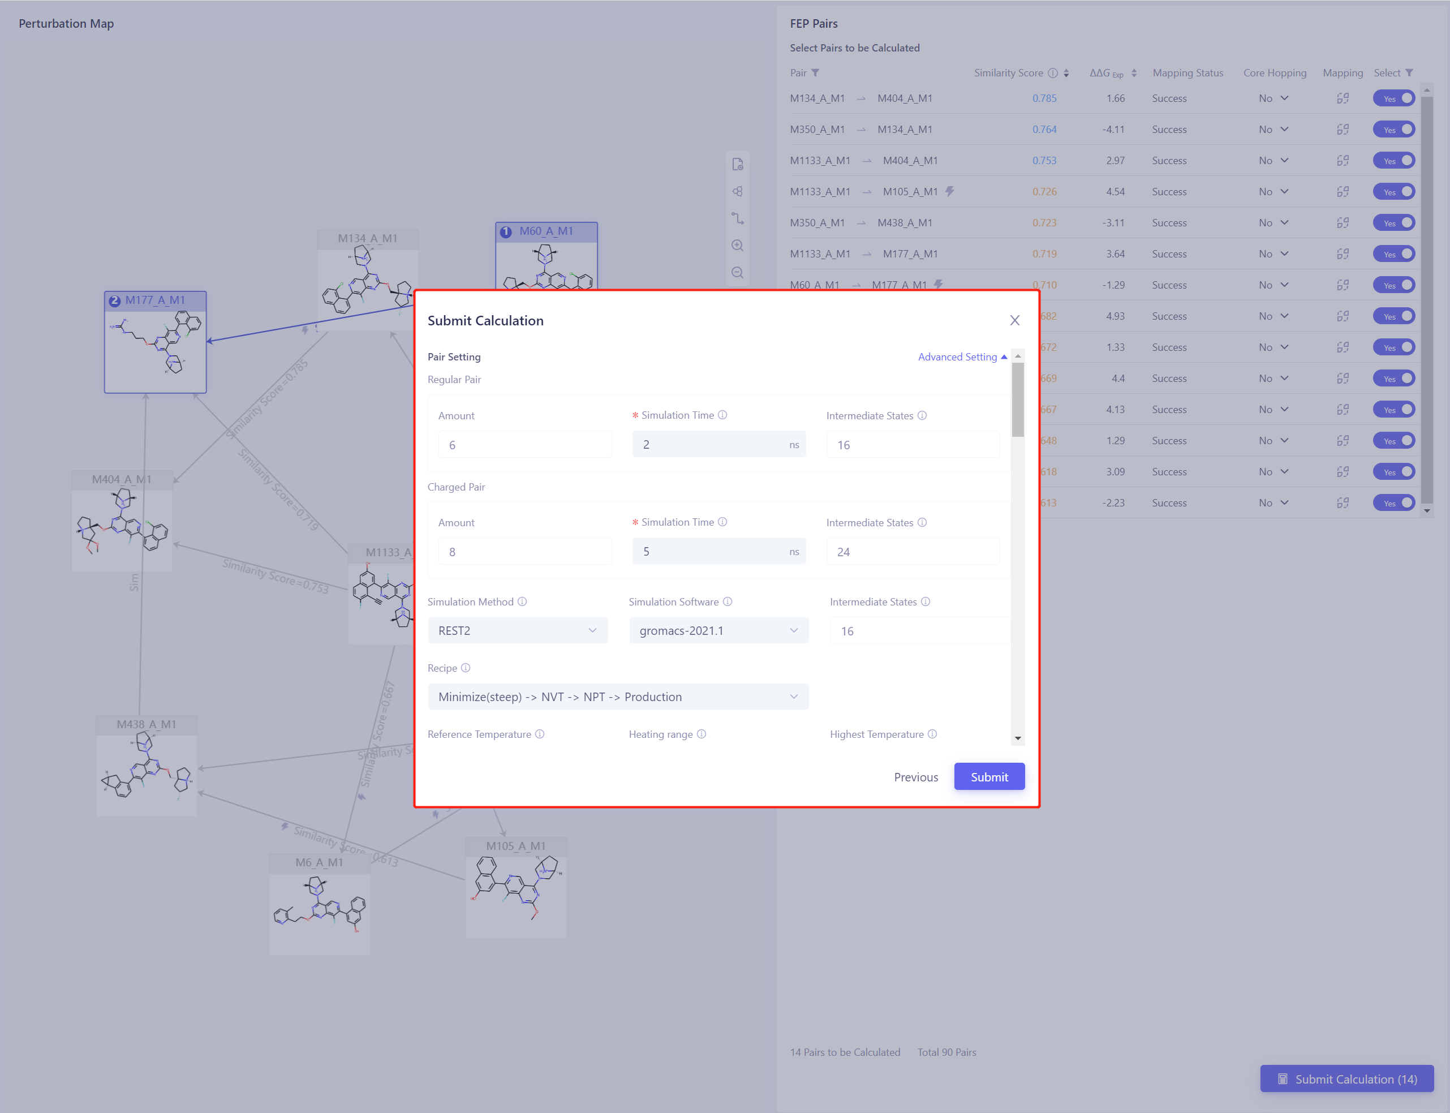This screenshot has height=1113, width=1450.
Task: Toggle Select switch for M134_A_M1 to M404_A_M1
Action: [x=1393, y=98]
